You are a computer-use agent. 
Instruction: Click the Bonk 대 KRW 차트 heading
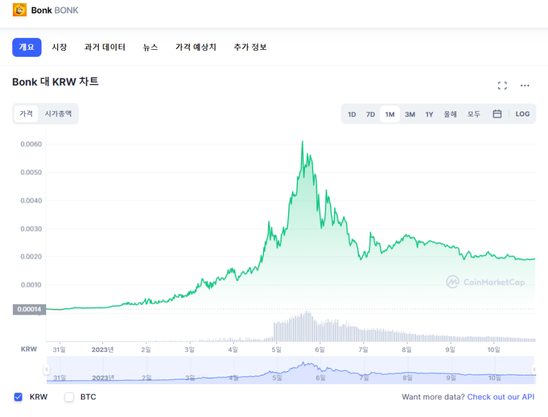[55, 82]
